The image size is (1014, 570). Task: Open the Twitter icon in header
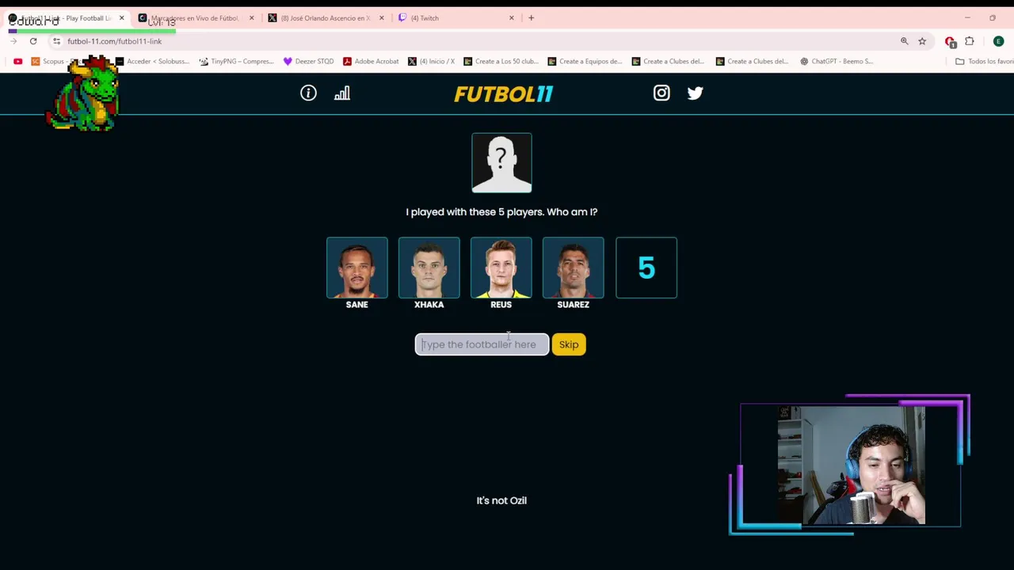point(696,93)
